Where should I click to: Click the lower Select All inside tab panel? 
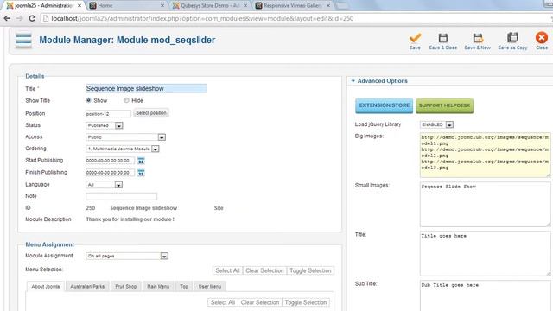coord(223,302)
